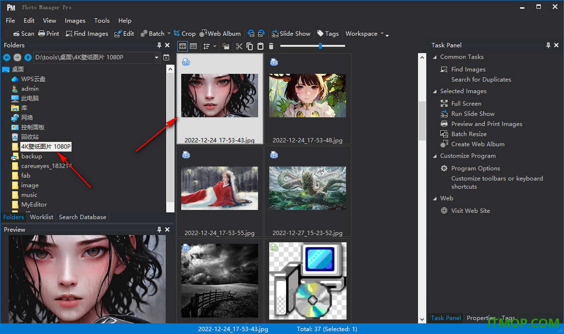
Task: Open the Web Album tool
Action: tap(220, 33)
